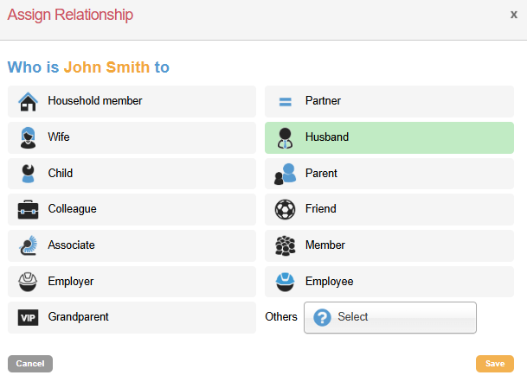Select the Husband relationship option
This screenshot has height=388, width=527.
(389, 137)
